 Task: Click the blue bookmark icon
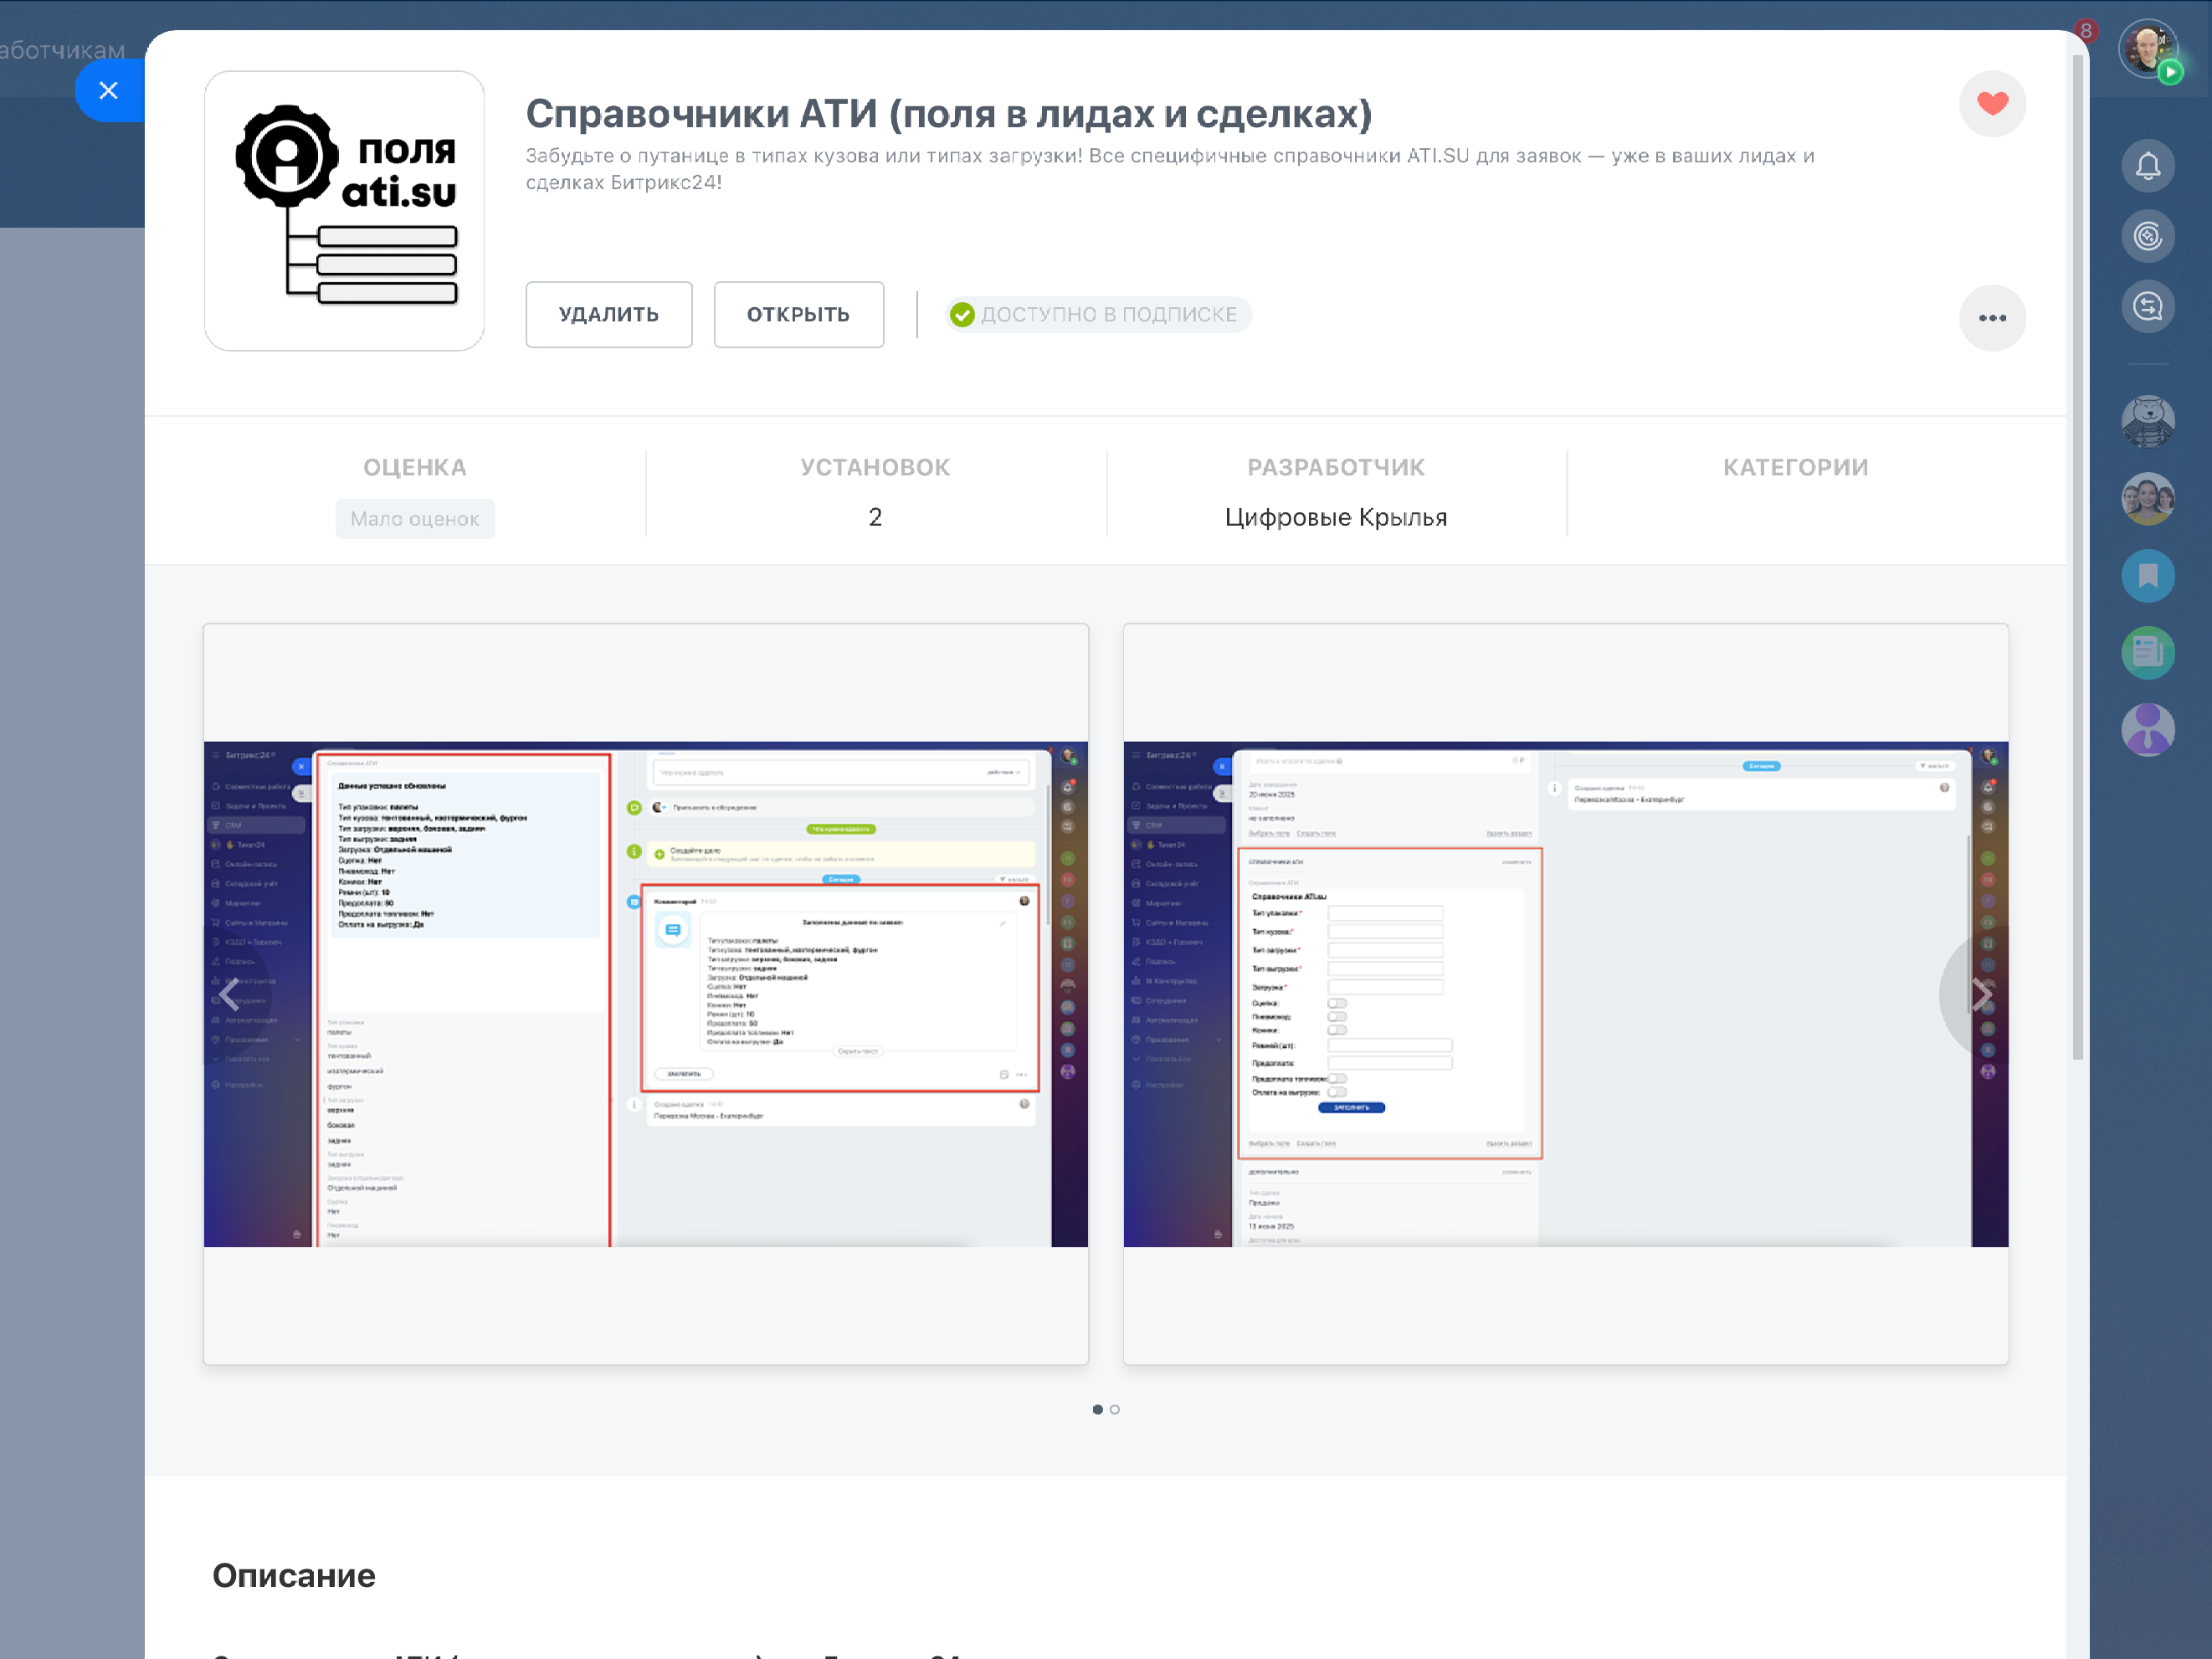[x=2147, y=576]
